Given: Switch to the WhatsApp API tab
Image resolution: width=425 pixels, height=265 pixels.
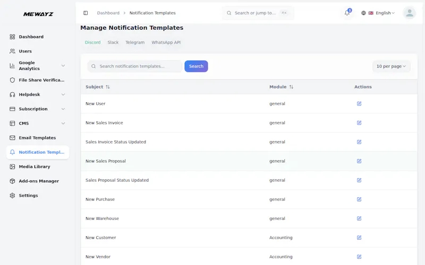Looking at the screenshot, I should [166, 42].
